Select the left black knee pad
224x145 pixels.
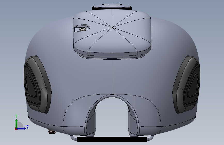tap(37, 84)
